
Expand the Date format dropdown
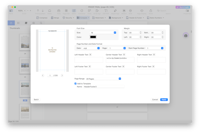[99, 48]
